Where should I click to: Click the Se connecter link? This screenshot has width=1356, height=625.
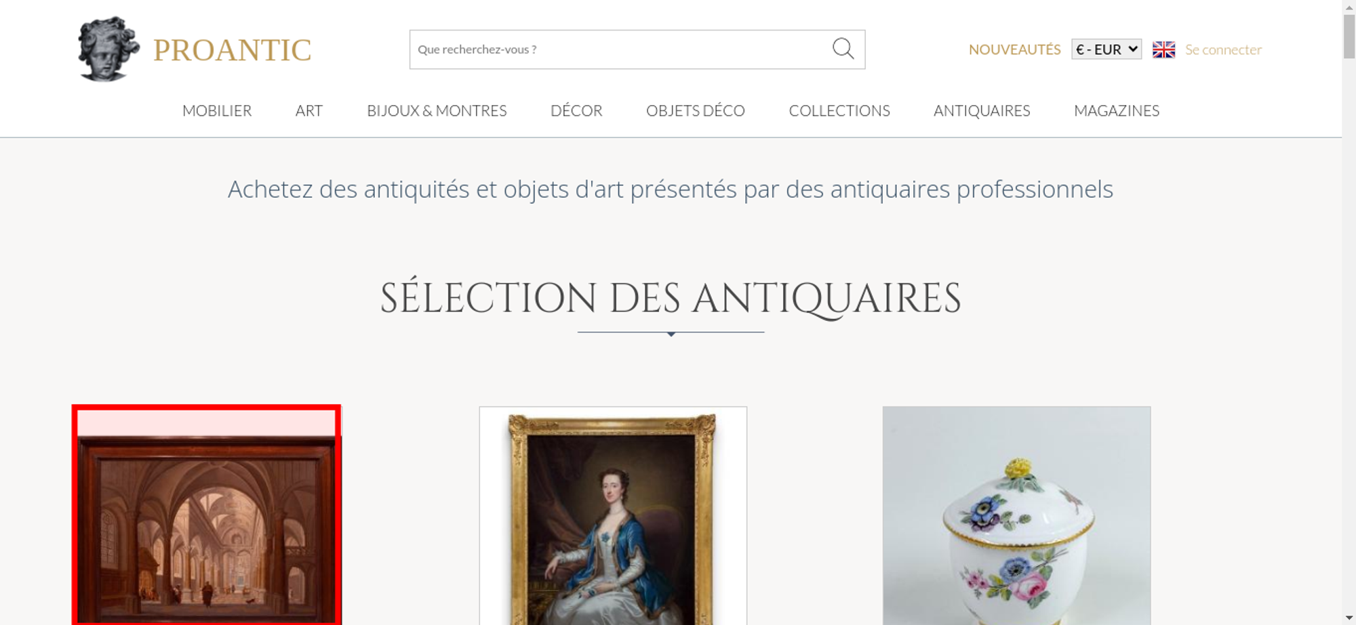[x=1223, y=49]
